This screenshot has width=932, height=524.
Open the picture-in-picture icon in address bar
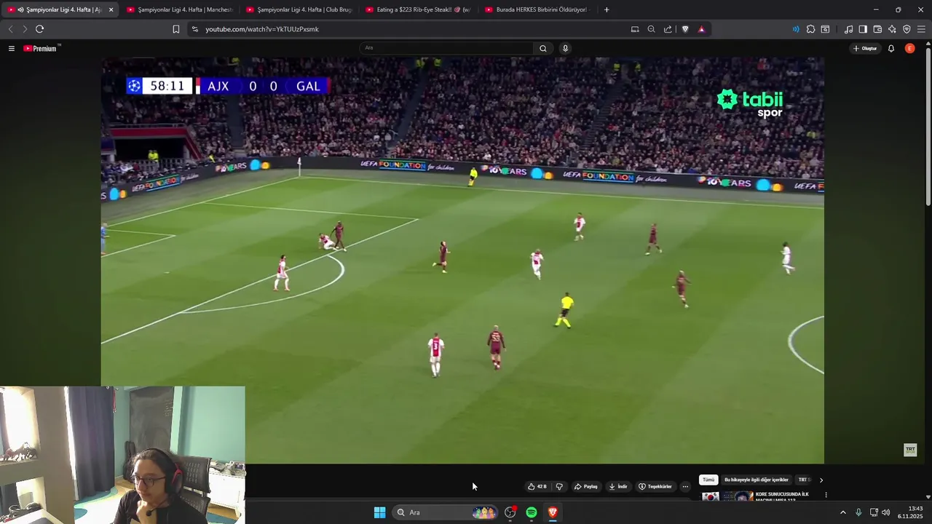[x=635, y=29]
